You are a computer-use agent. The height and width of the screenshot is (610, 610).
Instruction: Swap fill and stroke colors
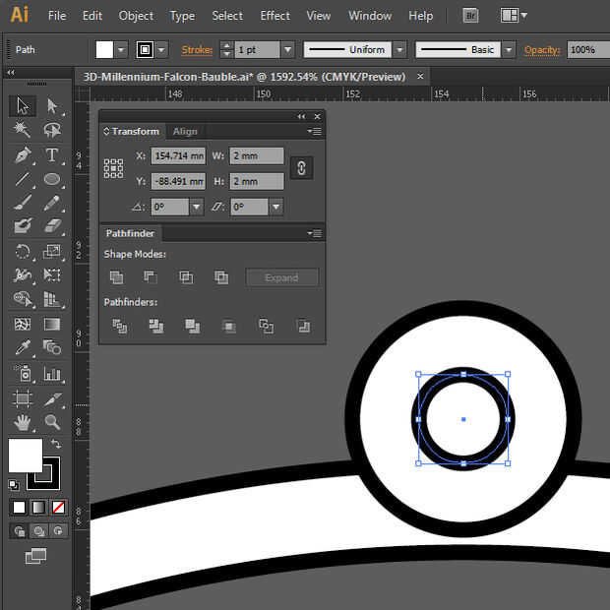click(x=56, y=445)
